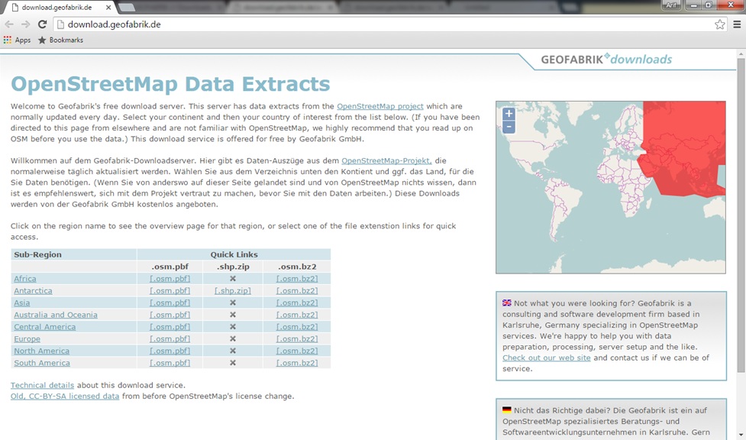The width and height of the screenshot is (746, 440).
Task: Open the Chrome menu
Action: 736,24
